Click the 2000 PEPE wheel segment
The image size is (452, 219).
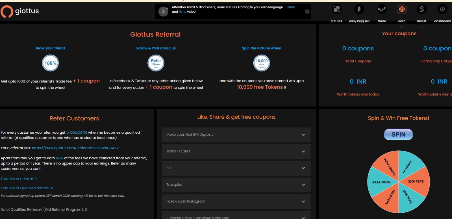tap(416, 181)
